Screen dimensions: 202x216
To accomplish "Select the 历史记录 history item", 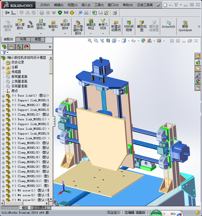I will [x=18, y=63].
